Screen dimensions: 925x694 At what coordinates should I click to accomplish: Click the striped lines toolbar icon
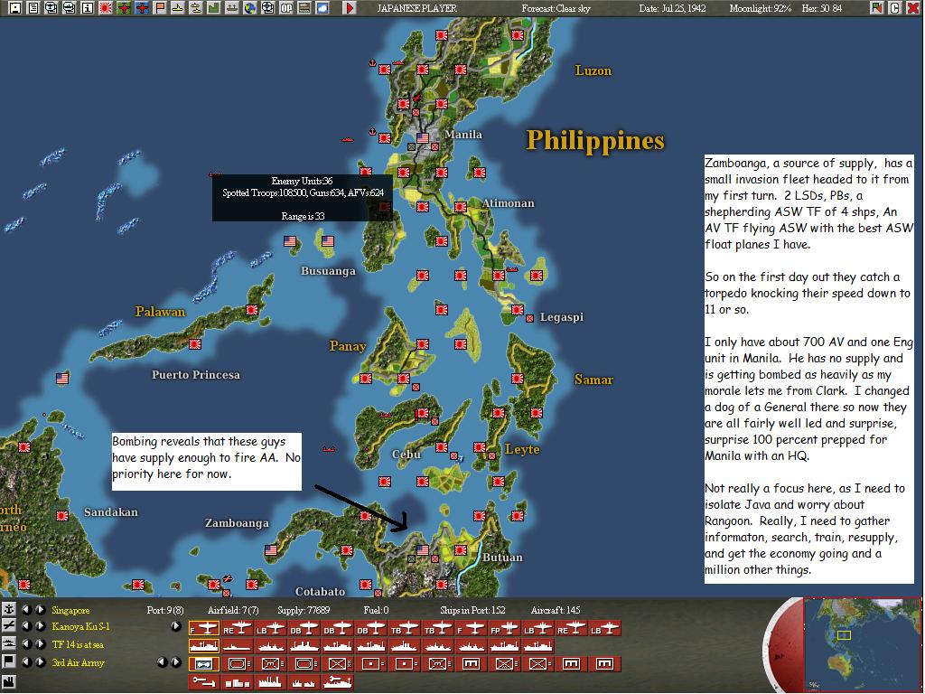click(304, 7)
